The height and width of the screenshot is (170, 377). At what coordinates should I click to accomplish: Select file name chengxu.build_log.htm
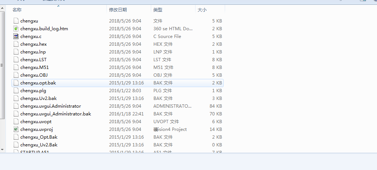click(x=44, y=28)
